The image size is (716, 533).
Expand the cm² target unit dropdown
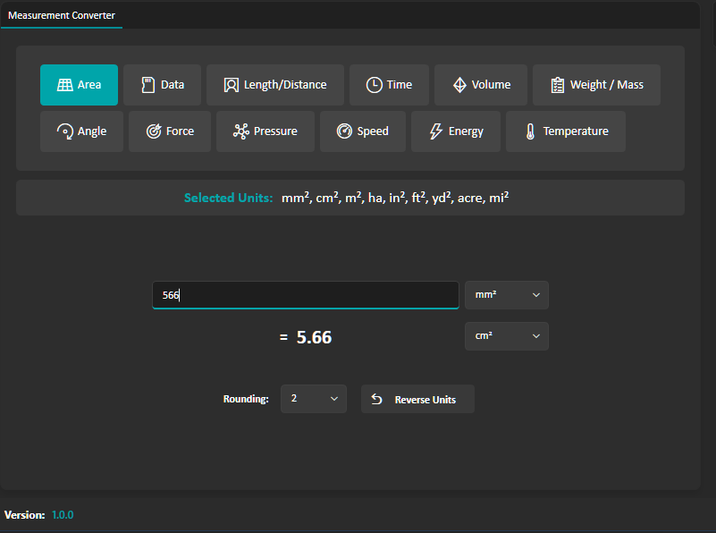click(506, 336)
